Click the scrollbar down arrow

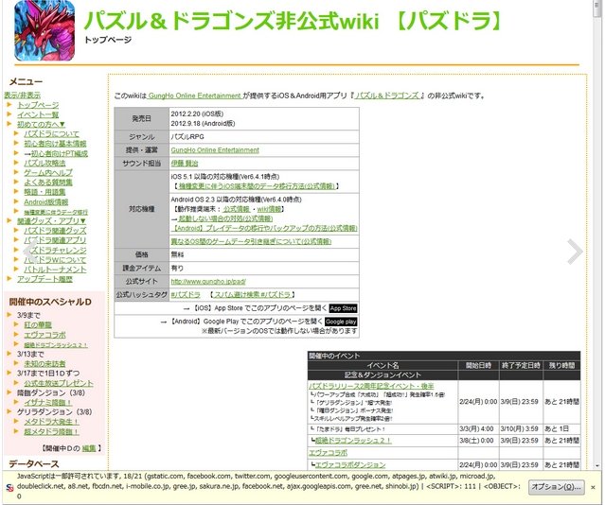coord(597,465)
